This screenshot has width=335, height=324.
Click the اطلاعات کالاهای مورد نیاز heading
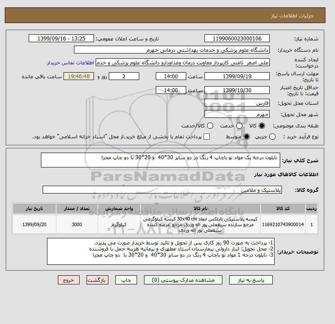tap(286, 174)
